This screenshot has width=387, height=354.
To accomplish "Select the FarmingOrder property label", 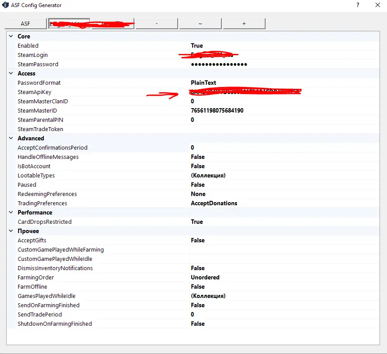I will click(x=35, y=277).
